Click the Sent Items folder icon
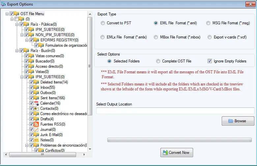Image resolution: width=257 pixels, height=166 pixels. [x=36, y=98]
